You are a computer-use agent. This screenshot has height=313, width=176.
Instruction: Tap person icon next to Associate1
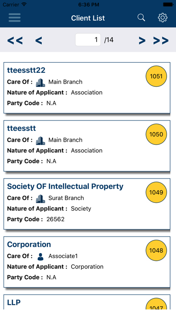coord(40,256)
